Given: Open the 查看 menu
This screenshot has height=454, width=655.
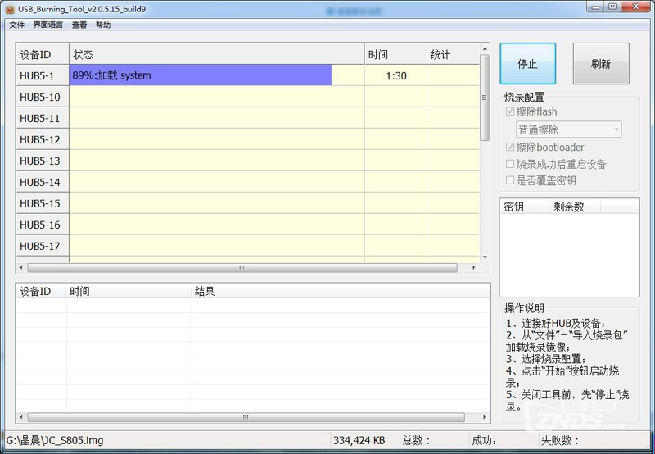Looking at the screenshot, I should pos(79,25).
